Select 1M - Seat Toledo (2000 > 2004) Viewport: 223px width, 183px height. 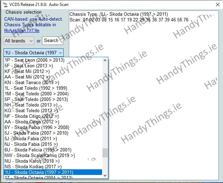click(53, 94)
